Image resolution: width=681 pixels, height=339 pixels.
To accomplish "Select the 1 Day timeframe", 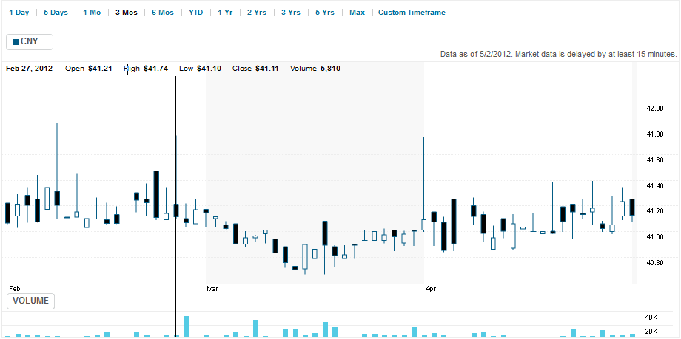I will pyautogui.click(x=19, y=13).
